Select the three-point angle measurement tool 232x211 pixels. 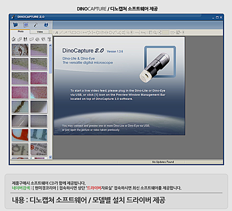[119, 32]
